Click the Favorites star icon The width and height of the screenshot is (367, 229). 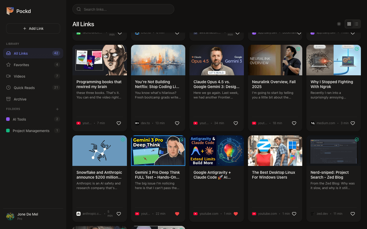(8, 65)
